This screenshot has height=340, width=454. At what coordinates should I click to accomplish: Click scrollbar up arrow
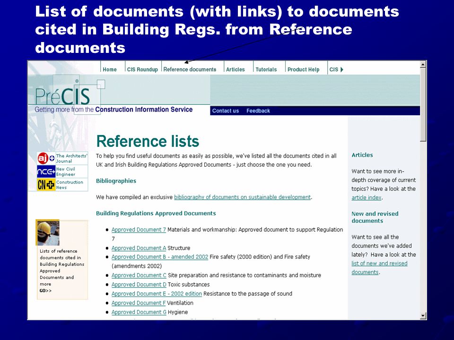coord(423,64)
